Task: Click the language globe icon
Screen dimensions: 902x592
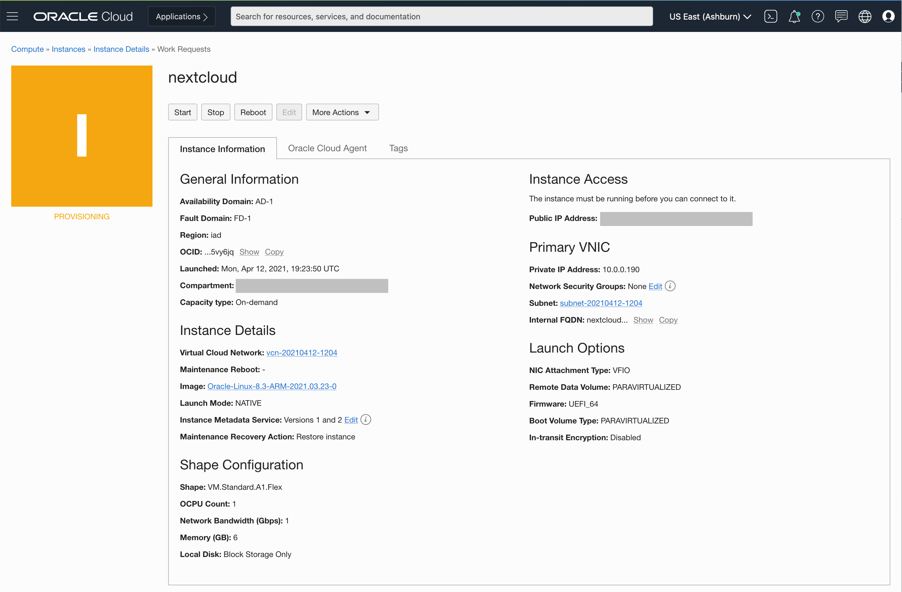Action: (864, 16)
